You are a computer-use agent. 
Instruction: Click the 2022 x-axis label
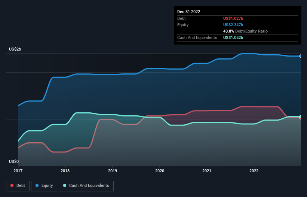[254, 171]
